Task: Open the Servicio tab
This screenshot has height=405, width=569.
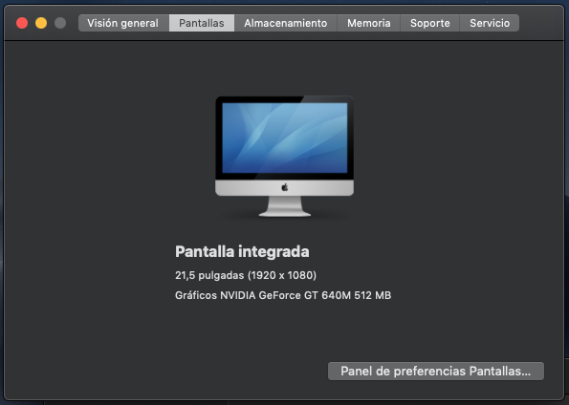Action: click(x=490, y=23)
